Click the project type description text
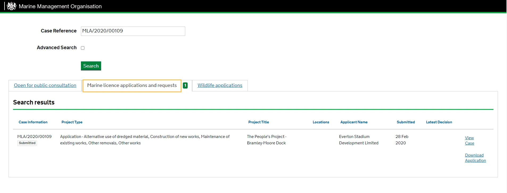This screenshot has width=507, height=193. 145,140
